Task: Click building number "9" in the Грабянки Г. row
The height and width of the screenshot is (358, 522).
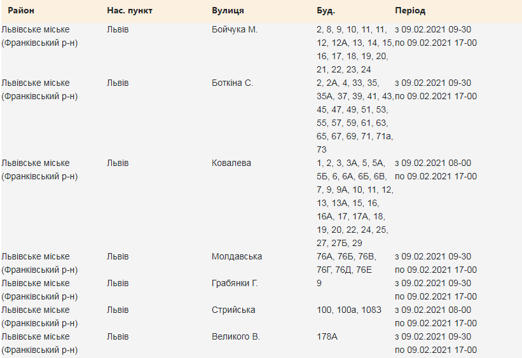Action: click(319, 283)
